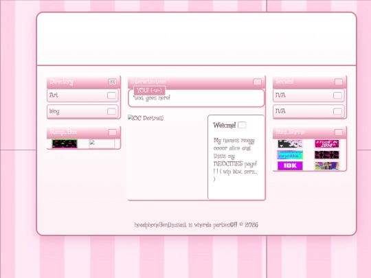Click the Stamp_Box header box
This screenshot has width=371, height=278.
point(113,132)
